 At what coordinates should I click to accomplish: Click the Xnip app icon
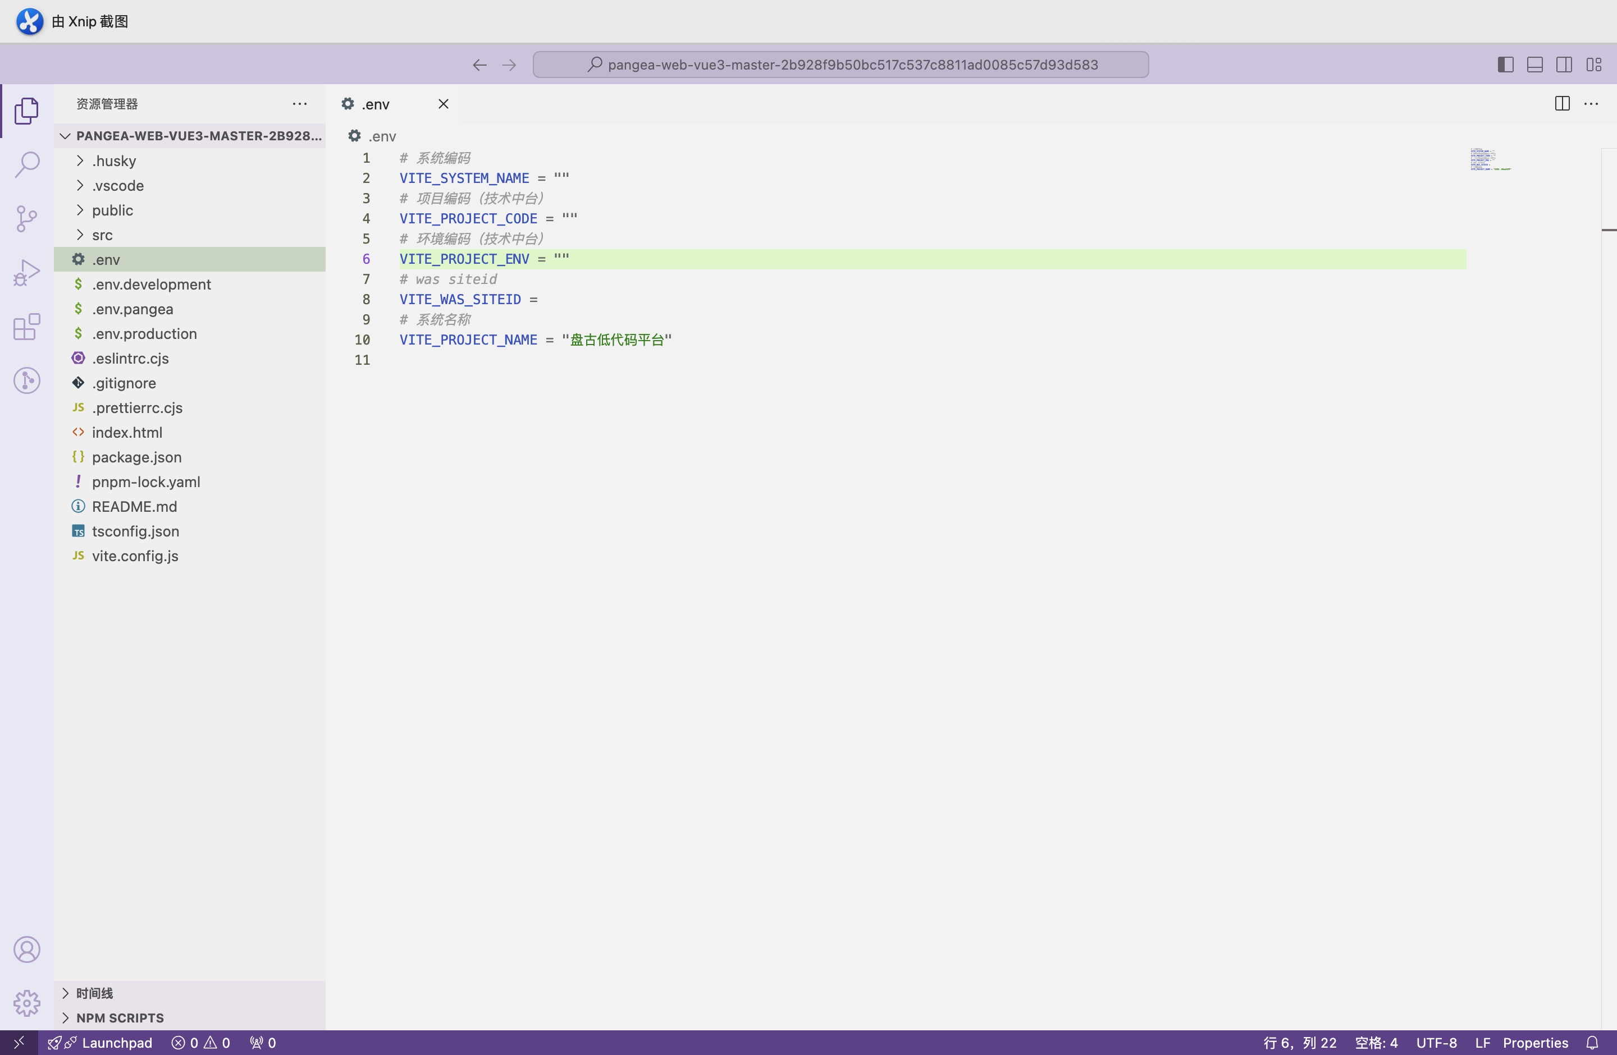coord(29,21)
